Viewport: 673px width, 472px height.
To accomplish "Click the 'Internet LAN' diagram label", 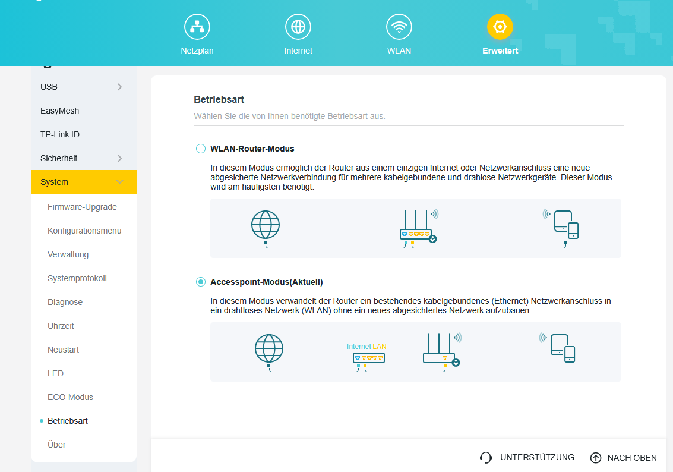I will (366, 346).
